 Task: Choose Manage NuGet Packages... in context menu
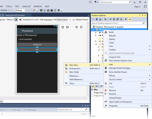[x=120, y=68]
